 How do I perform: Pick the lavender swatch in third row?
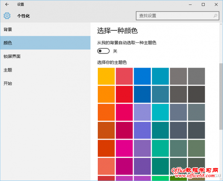click(142, 112)
